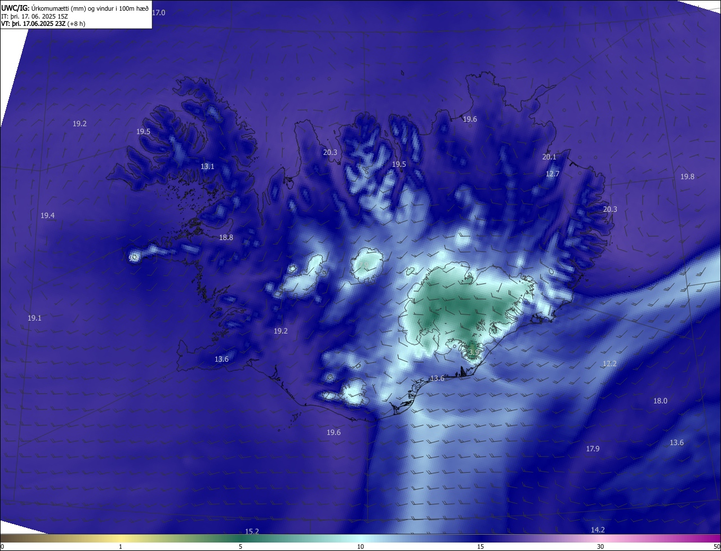
Task: Click the 0 tick on the color scale
Action: (2, 546)
